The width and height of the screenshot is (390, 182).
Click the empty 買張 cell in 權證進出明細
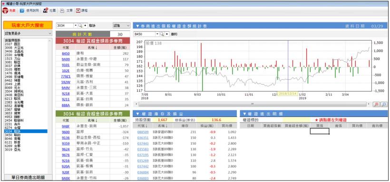tap(320, 131)
